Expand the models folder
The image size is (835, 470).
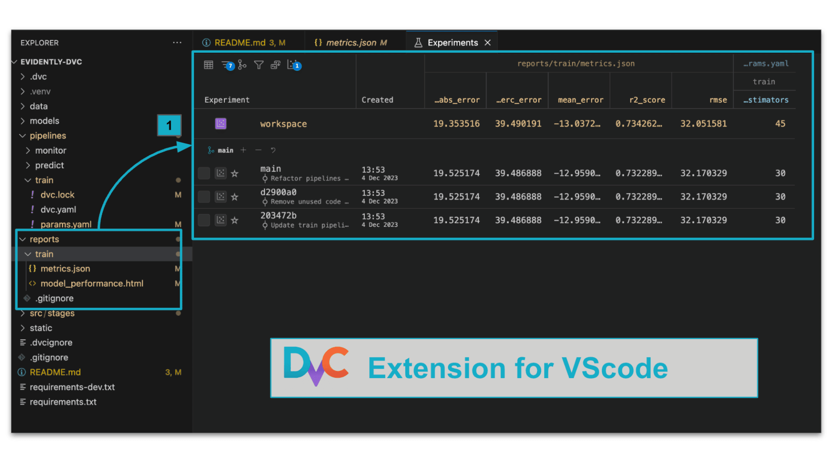(x=44, y=121)
